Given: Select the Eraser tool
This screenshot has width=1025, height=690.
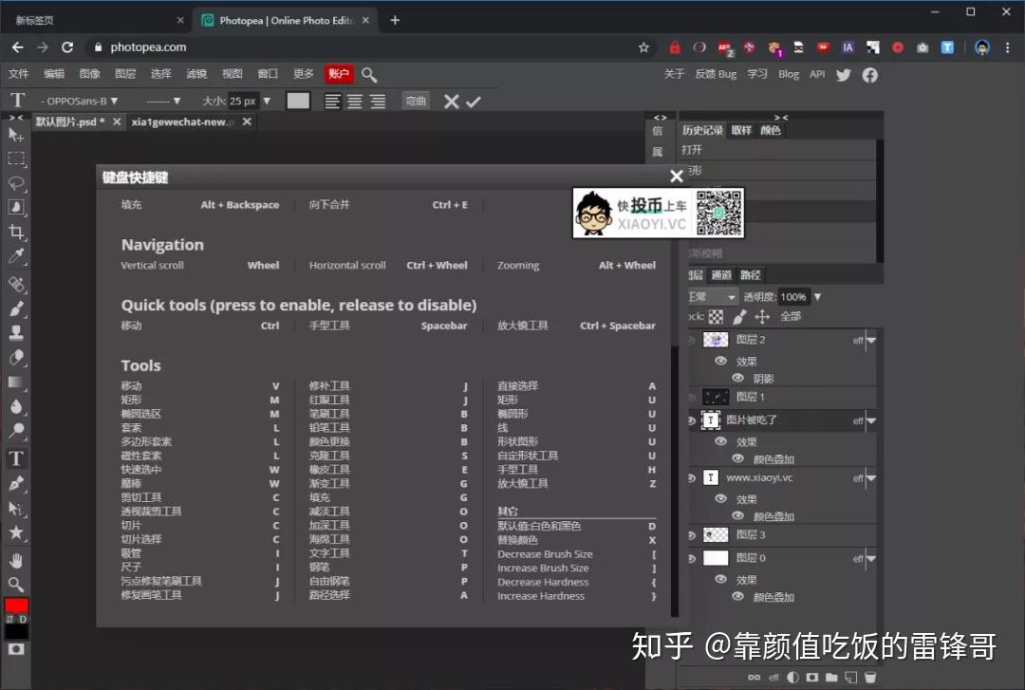Looking at the screenshot, I should pos(16,358).
